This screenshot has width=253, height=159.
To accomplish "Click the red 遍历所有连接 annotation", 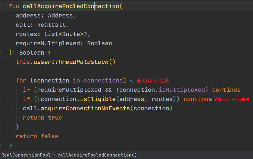I will click(153, 81).
